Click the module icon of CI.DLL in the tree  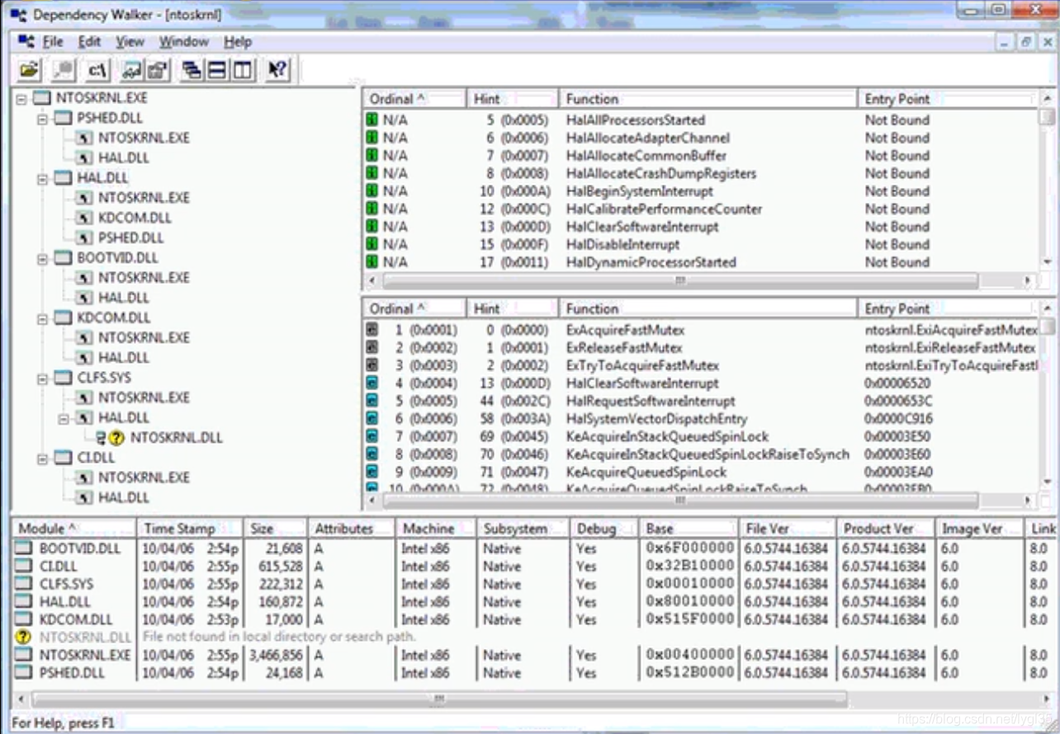point(64,458)
